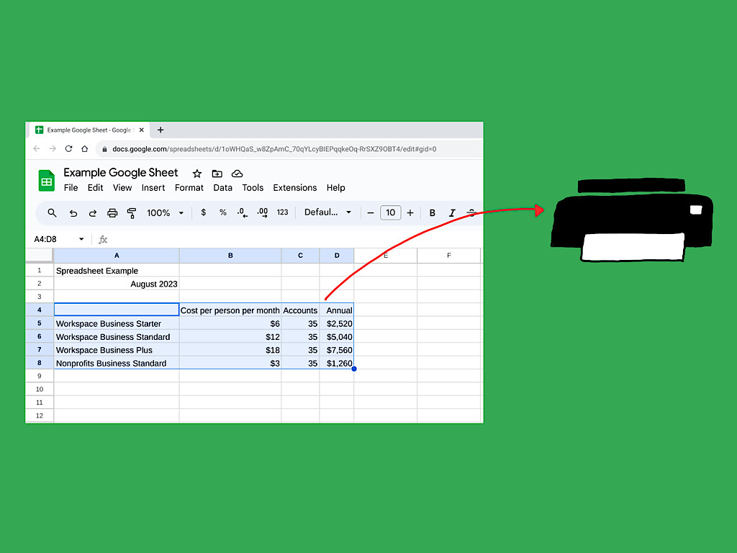Viewport: 737px width, 553px height.
Task: Format selection as currency
Action: click(204, 212)
